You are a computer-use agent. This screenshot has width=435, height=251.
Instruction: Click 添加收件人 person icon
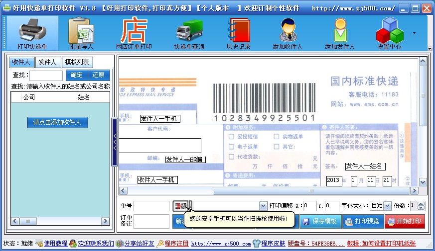click(x=288, y=33)
